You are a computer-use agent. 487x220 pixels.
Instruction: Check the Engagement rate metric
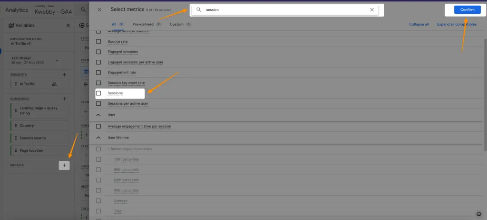(x=98, y=73)
